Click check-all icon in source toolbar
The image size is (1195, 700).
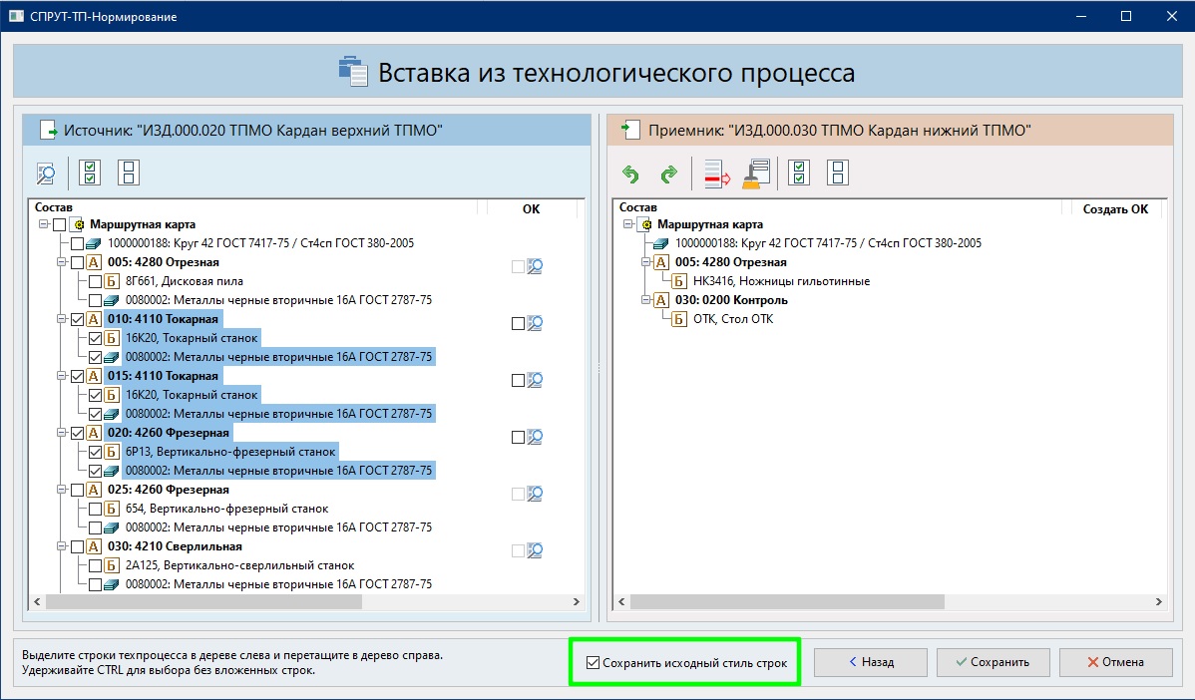[90, 174]
